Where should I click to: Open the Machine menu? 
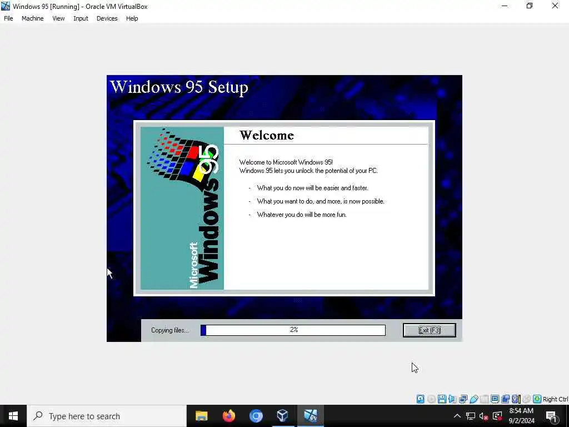33,18
